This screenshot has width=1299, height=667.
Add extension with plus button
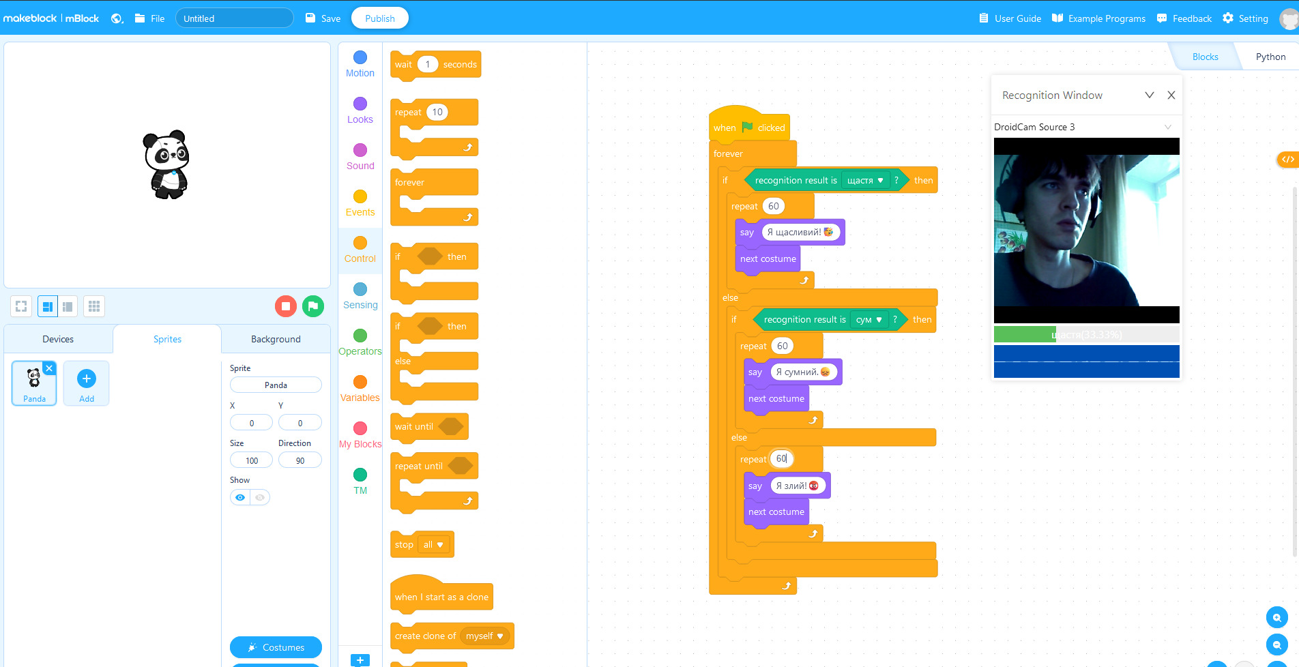click(360, 659)
